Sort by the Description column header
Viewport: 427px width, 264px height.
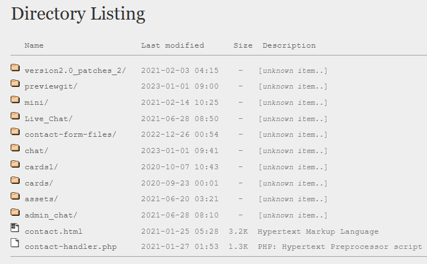click(x=289, y=45)
